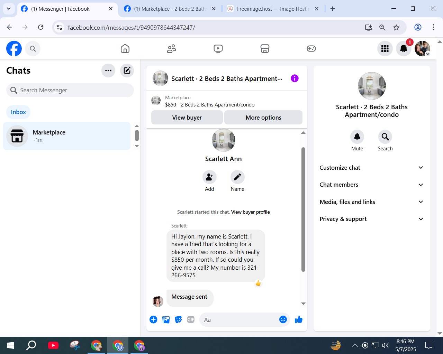
Task: Open the account profile picture menu
Action: (x=422, y=49)
